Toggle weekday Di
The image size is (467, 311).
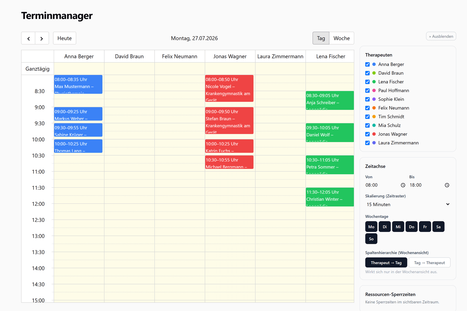(385, 227)
